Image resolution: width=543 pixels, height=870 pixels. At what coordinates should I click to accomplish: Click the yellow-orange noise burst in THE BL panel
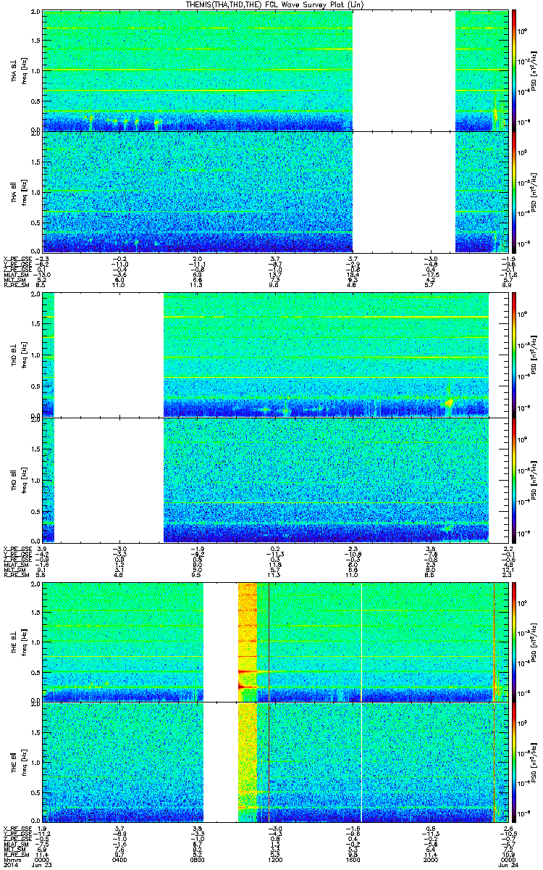click(x=248, y=642)
